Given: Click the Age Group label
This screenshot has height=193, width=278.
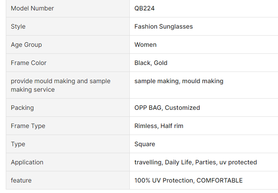Looking at the screenshot, I should [x=26, y=44].
